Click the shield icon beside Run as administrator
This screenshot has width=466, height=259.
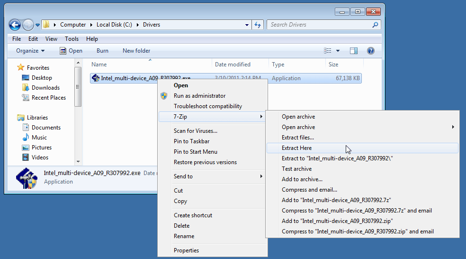tap(164, 96)
